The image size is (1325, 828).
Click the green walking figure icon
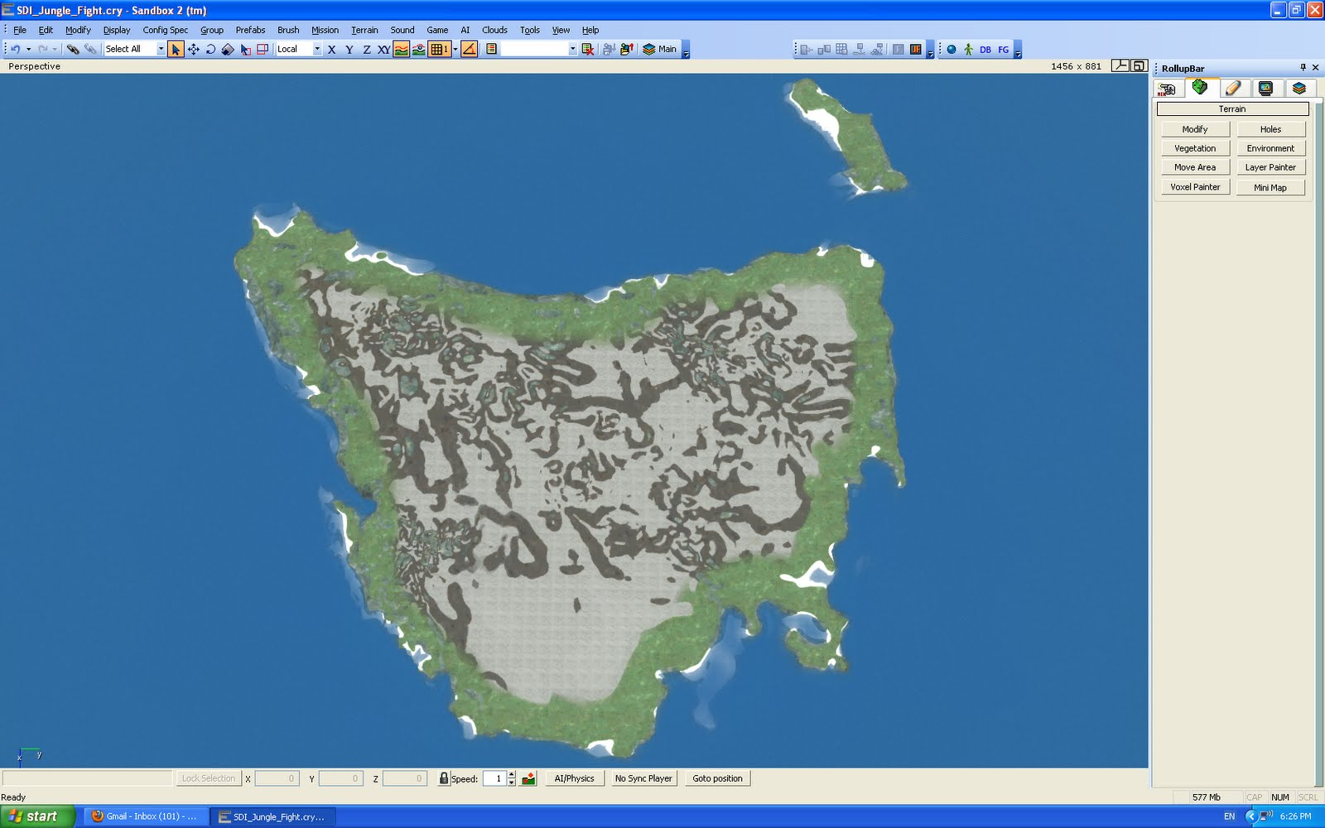pyautogui.click(x=968, y=50)
